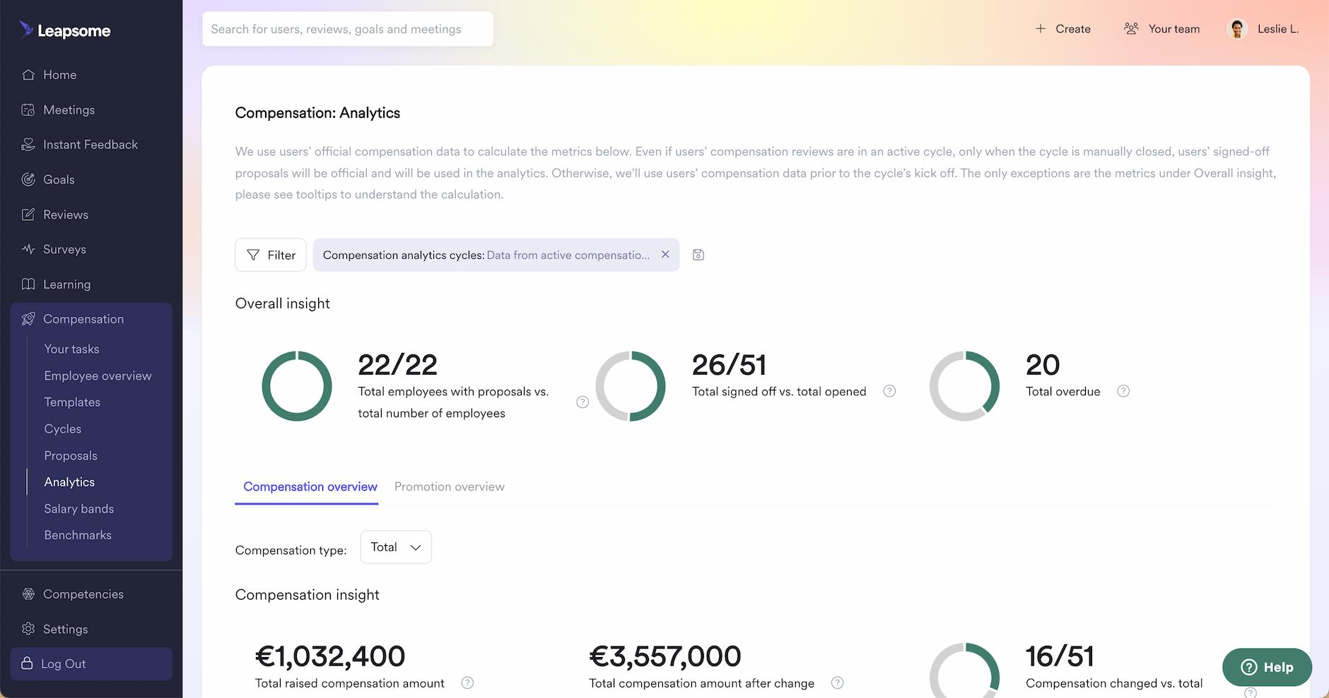Save the current filter view

pyautogui.click(x=698, y=255)
